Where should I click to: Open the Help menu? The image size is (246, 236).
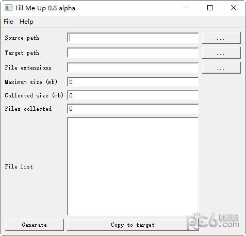tap(26, 22)
